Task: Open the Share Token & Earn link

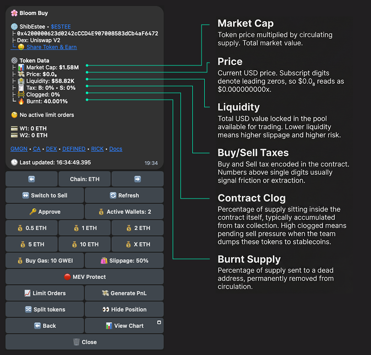Action: [51, 47]
